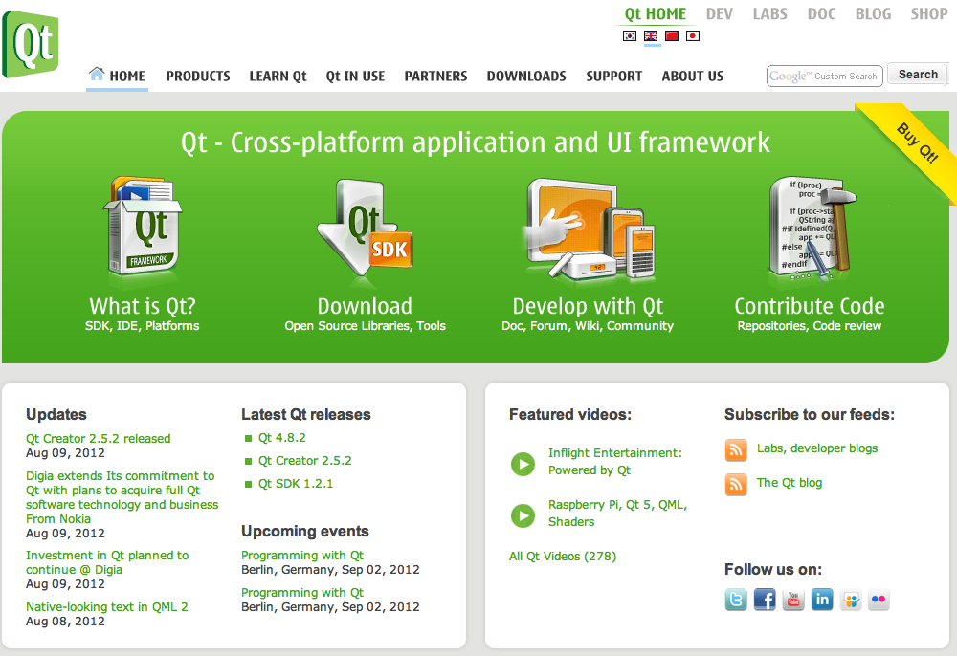Open second Programming with Qt event
This screenshot has width=957, height=656.
pos(302,592)
